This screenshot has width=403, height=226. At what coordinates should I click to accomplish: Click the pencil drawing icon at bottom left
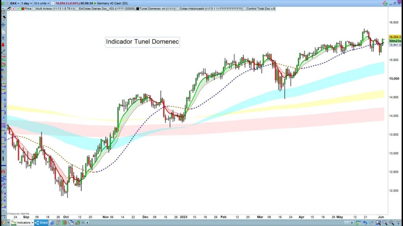pyautogui.click(x=4, y=222)
